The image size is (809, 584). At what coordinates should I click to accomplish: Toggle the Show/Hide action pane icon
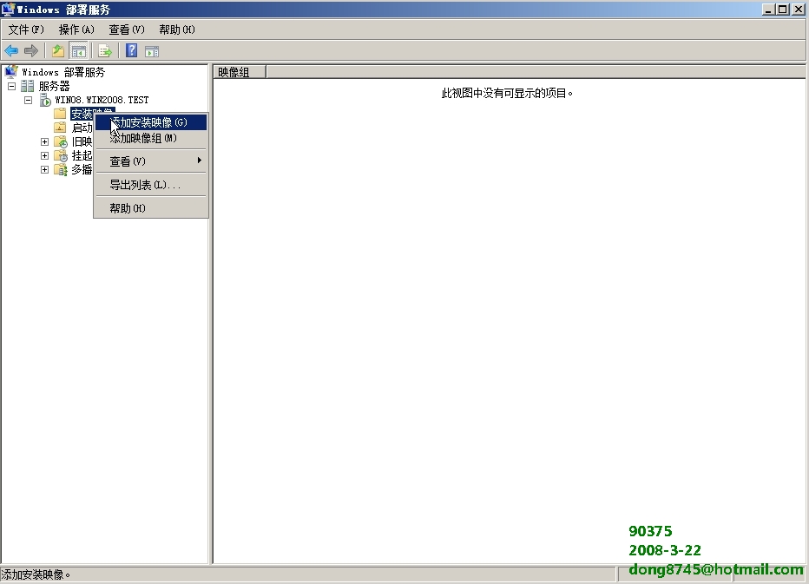[152, 50]
